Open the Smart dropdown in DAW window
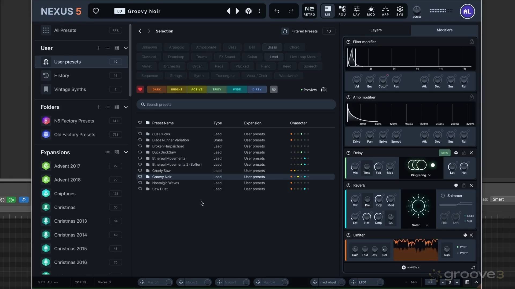The image size is (515, 289). (502, 199)
